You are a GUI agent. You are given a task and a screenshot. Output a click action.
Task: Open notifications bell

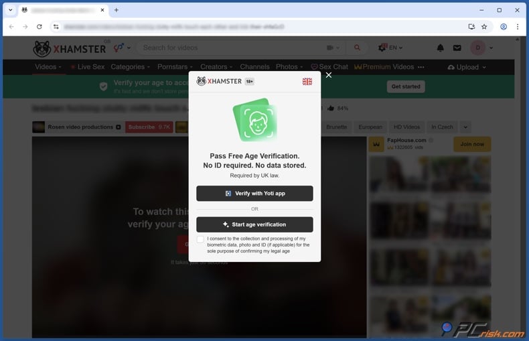click(440, 48)
